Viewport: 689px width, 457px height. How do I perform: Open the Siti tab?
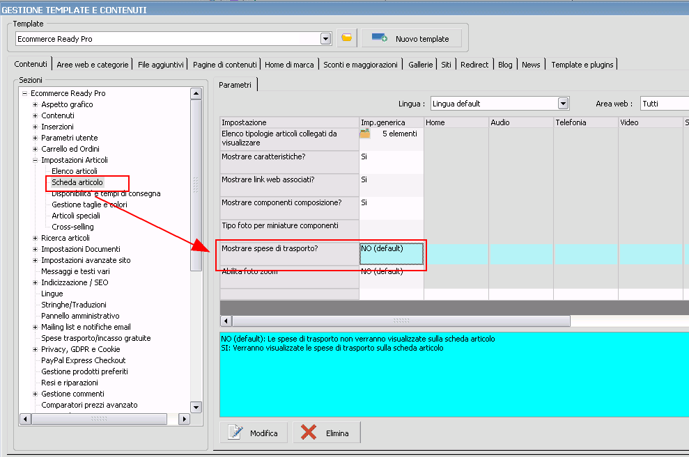[x=446, y=65]
